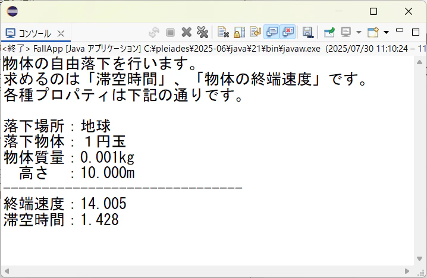Screen dimensions: 427x278
Task: Click the Terminate square stop button
Action: pyautogui.click(x=171, y=32)
